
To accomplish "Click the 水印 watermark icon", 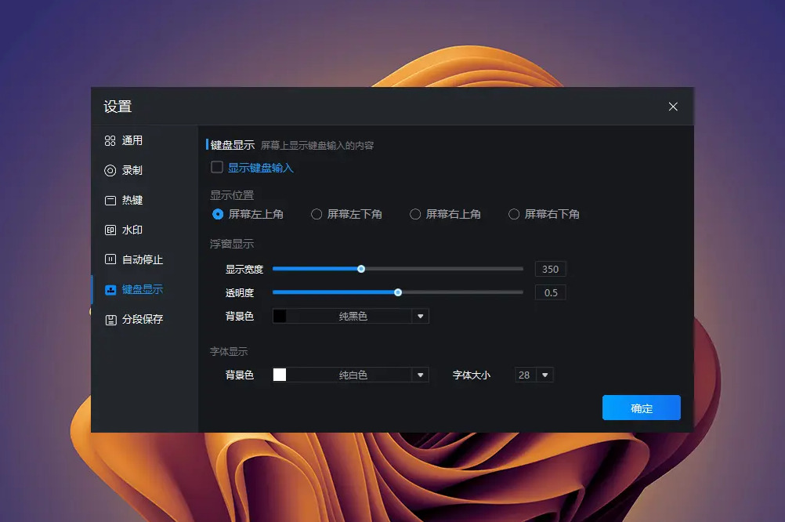I will point(110,230).
